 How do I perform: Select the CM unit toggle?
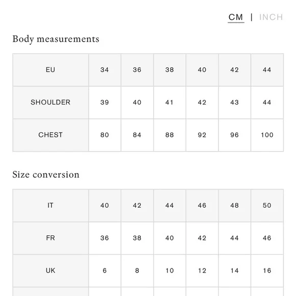[236, 17]
